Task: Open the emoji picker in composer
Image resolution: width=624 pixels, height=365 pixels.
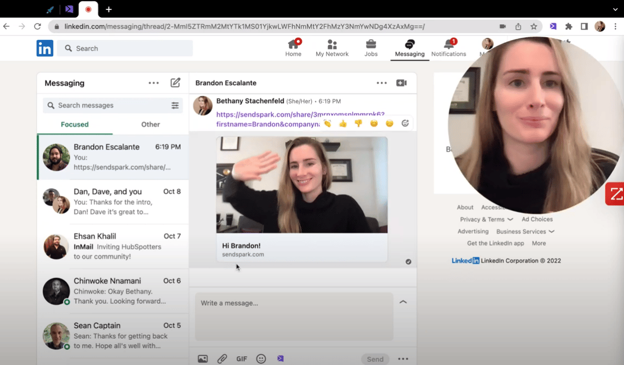Action: [261, 358]
